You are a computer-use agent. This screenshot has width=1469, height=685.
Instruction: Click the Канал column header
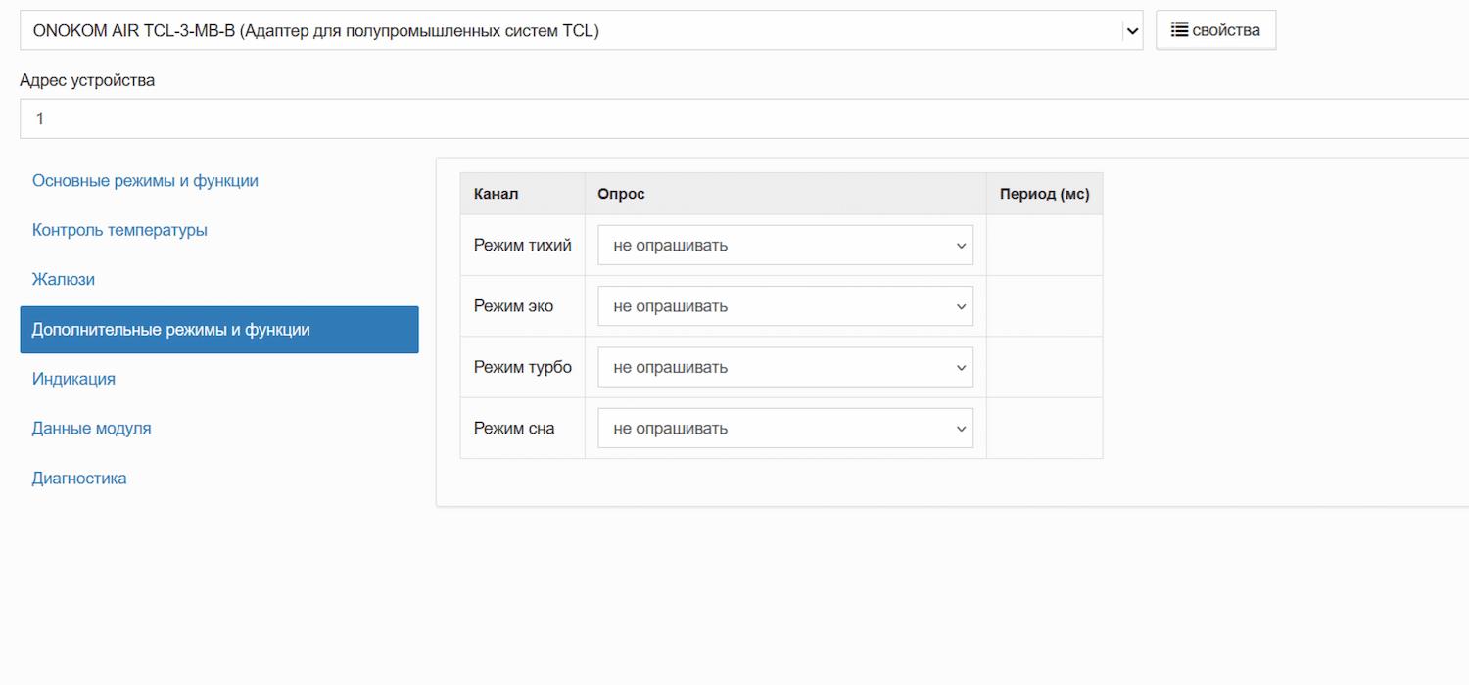click(497, 194)
